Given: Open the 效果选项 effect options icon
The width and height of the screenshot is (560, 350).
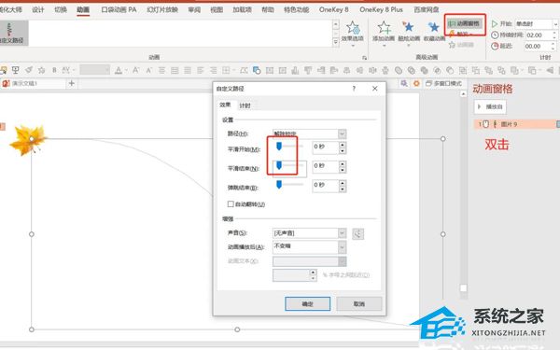Looking at the screenshot, I should (x=353, y=29).
